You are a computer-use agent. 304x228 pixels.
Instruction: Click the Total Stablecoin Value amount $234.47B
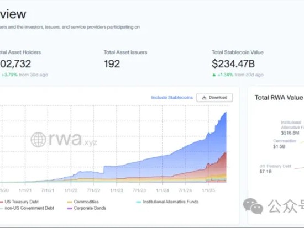coord(233,64)
